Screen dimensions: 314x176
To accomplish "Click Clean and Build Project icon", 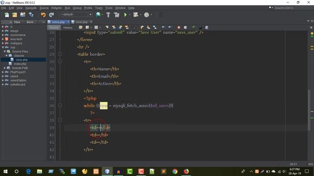I will [x=117, y=15].
